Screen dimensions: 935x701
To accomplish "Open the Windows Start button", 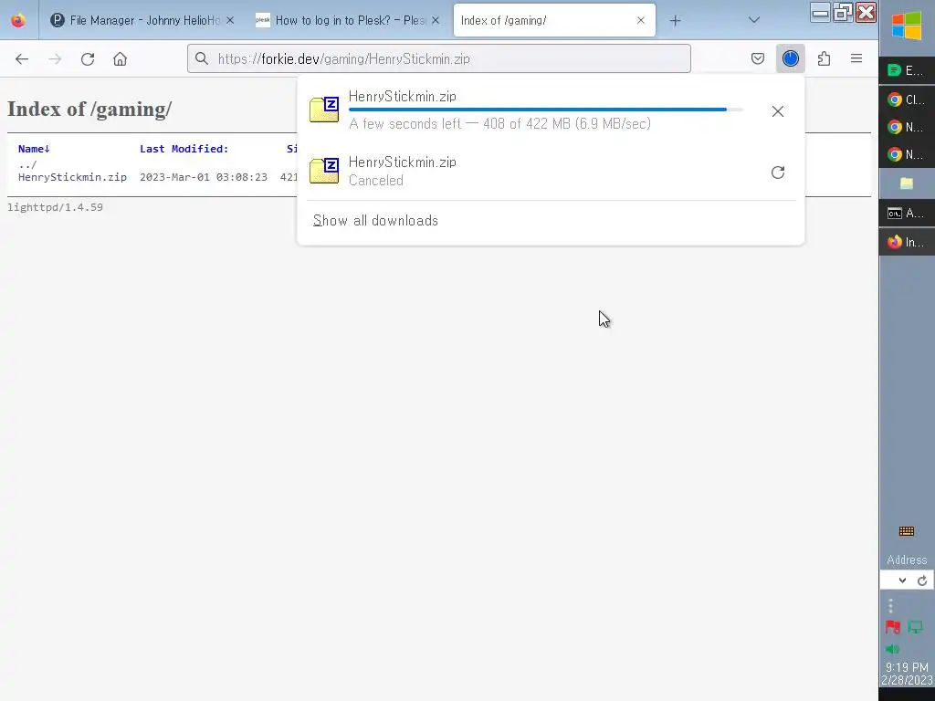I will point(907,26).
